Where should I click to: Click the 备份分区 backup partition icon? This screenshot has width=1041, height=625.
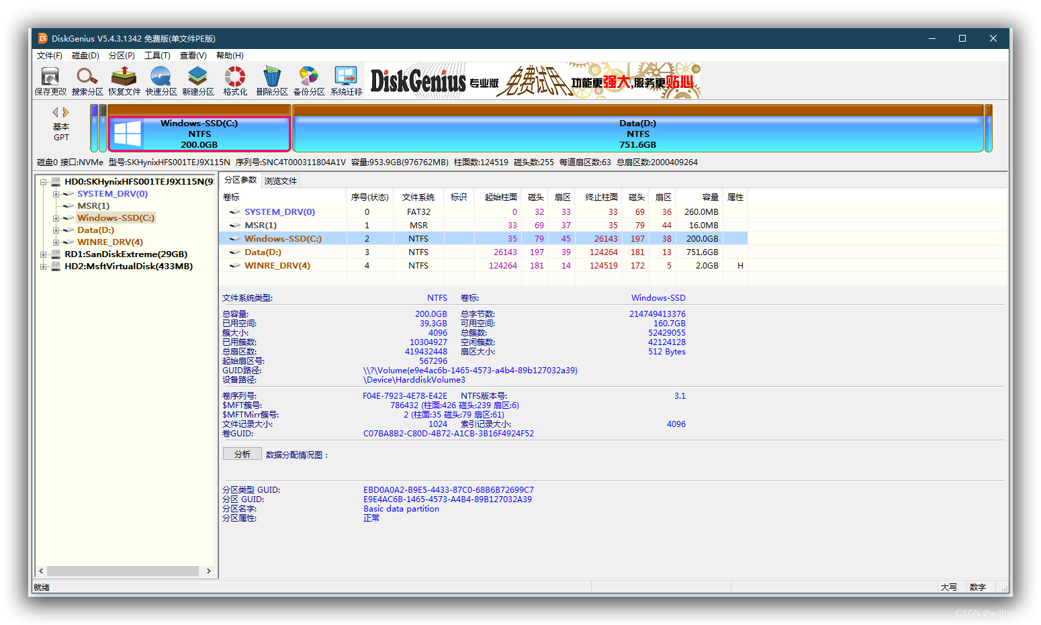click(x=309, y=81)
